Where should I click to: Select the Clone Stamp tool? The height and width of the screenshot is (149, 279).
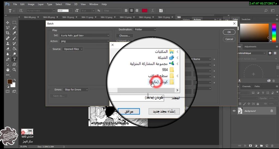coord(8,44)
